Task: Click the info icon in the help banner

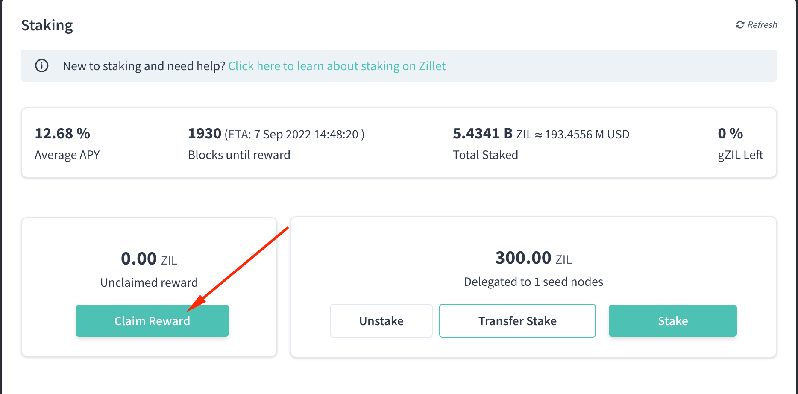Action: click(x=41, y=66)
